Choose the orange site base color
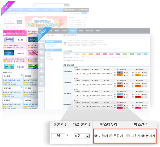 point(91,54)
